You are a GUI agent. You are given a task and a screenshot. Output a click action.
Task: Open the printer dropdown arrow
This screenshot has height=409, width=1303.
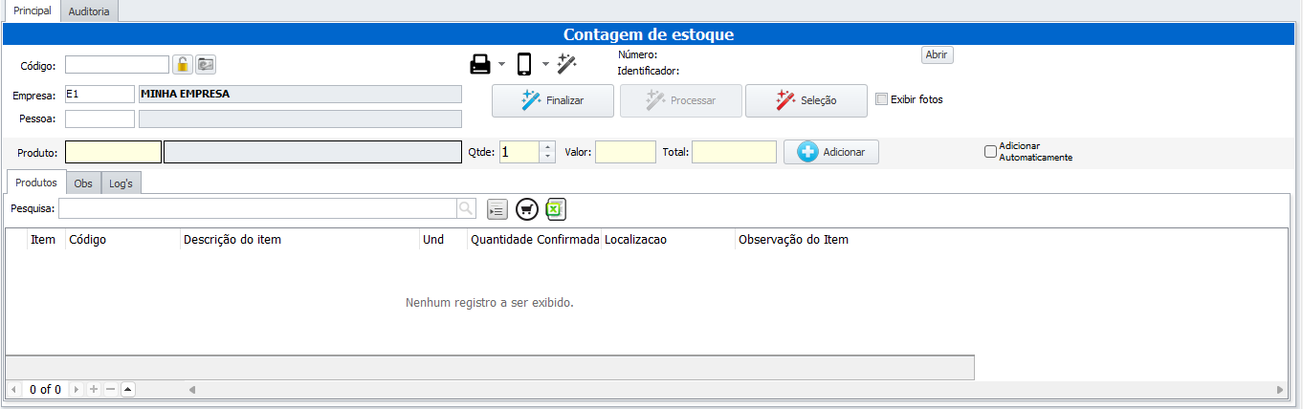501,65
